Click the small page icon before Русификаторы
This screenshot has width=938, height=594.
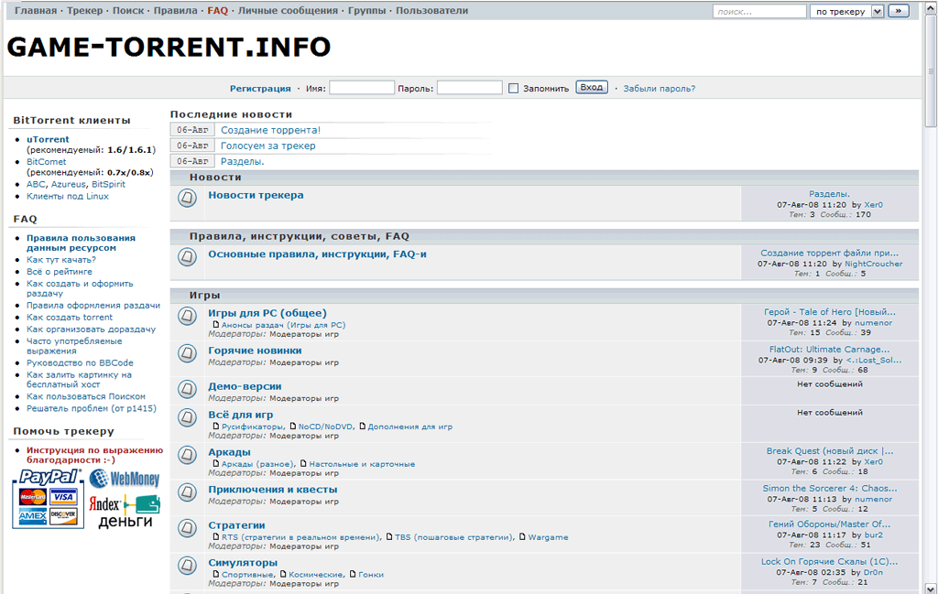tap(216, 427)
